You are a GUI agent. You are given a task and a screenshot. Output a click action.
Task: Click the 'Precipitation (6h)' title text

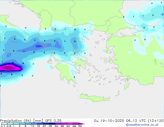pyautogui.click(x=16, y=121)
